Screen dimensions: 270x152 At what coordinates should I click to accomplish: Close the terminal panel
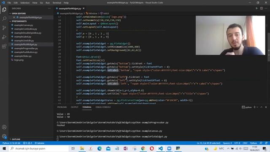tap(266, 107)
